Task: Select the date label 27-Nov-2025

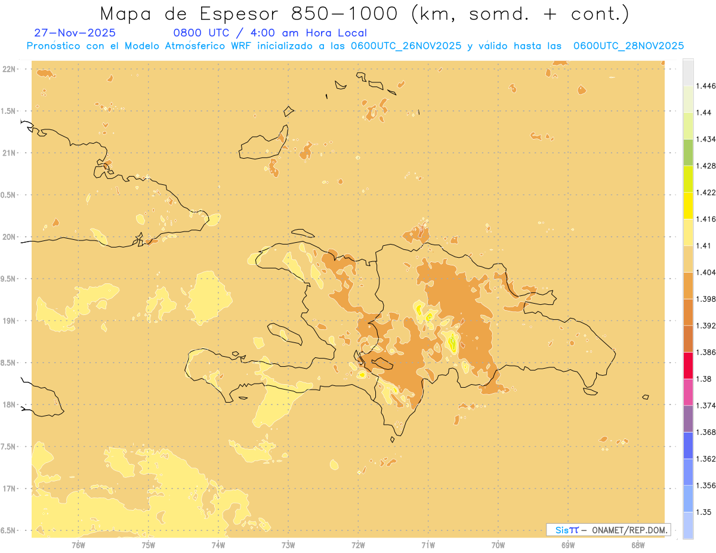Action: (75, 33)
